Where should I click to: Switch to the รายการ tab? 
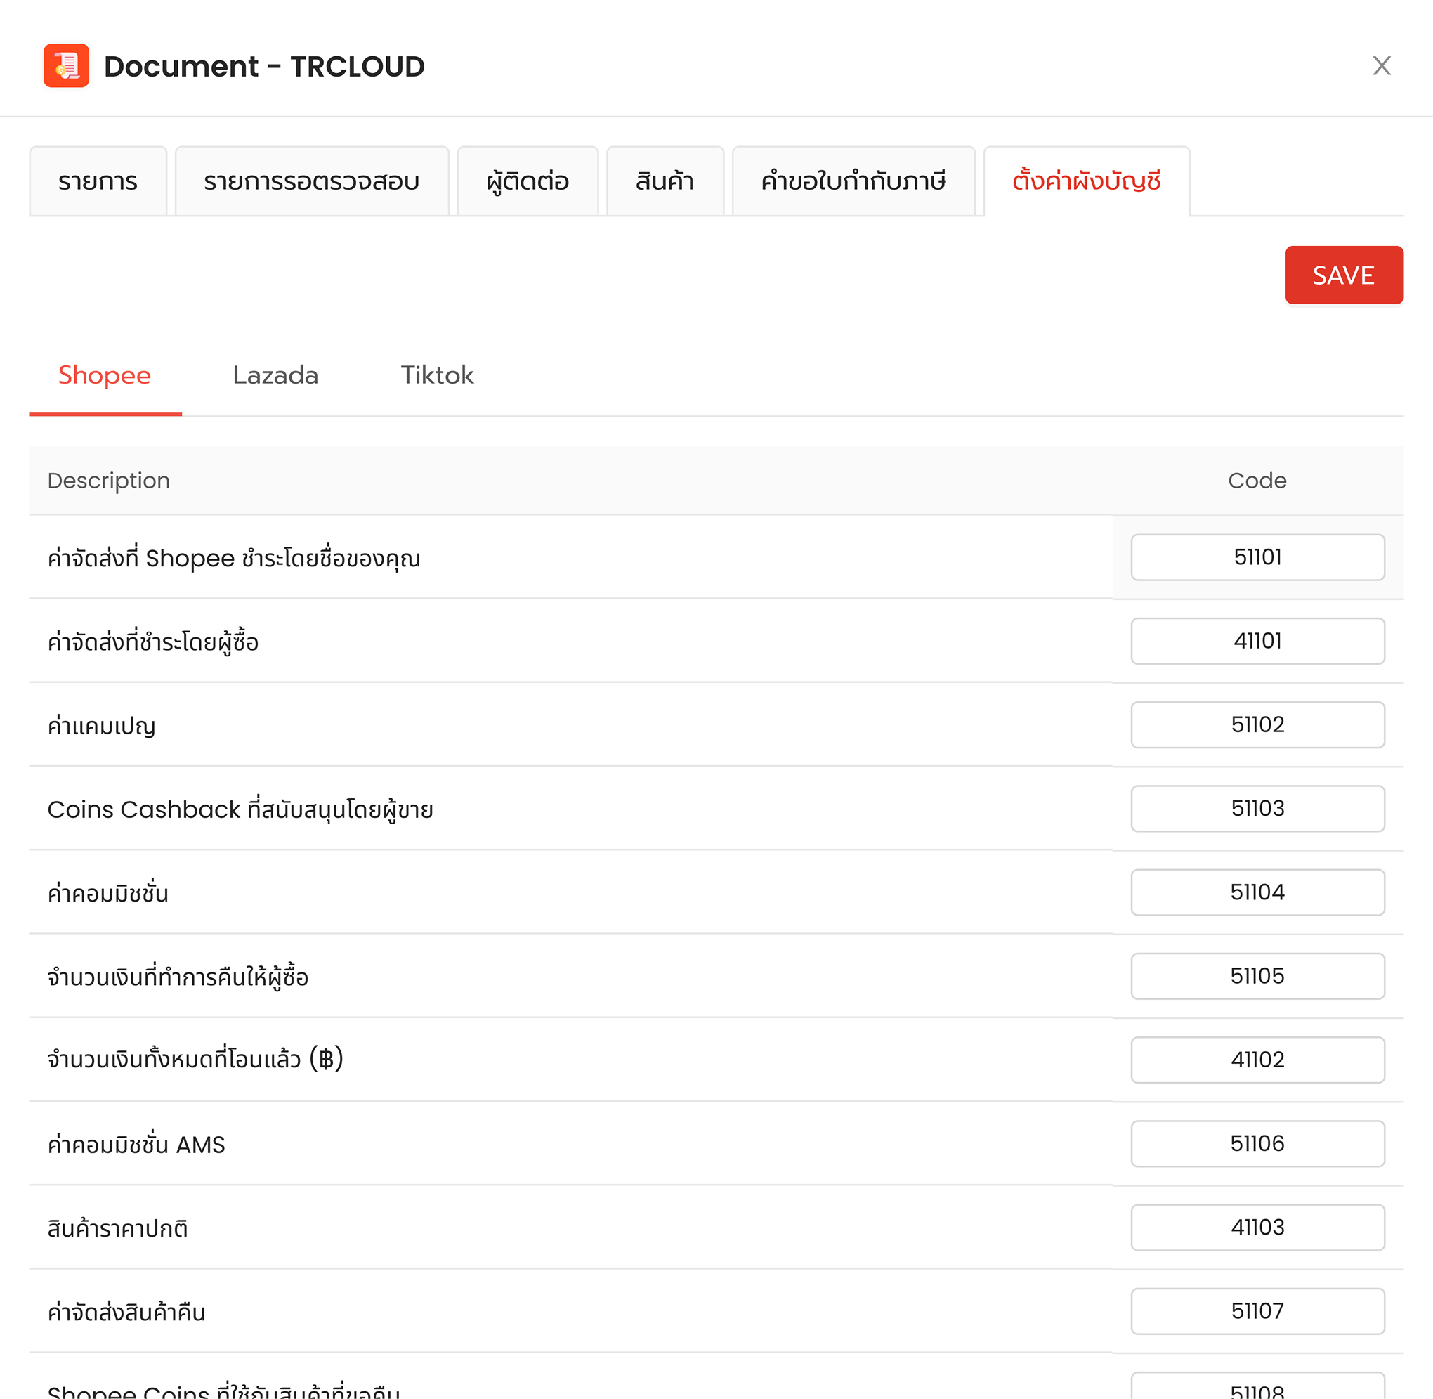tap(98, 181)
